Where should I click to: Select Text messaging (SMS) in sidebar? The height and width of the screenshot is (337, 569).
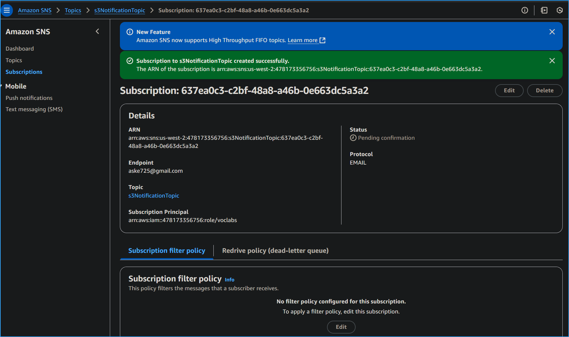(x=34, y=109)
